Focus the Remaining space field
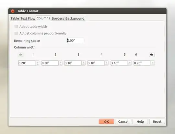 click(76, 40)
